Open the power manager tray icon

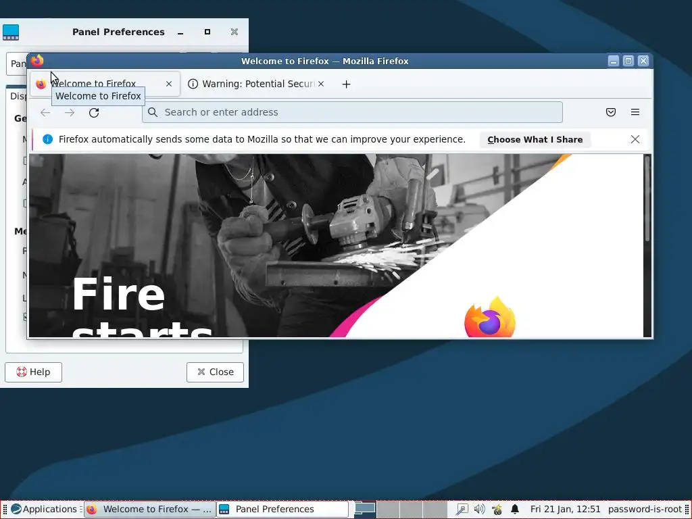point(497,510)
